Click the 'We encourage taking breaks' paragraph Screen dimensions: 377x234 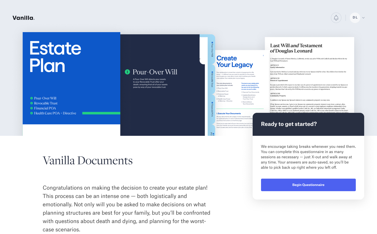pyautogui.click(x=308, y=157)
